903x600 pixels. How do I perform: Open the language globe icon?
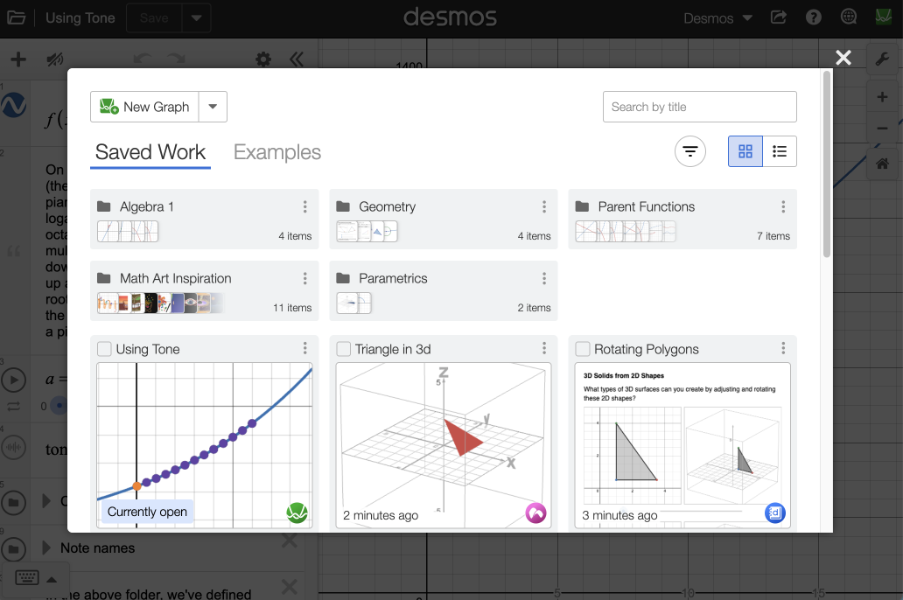[848, 17]
